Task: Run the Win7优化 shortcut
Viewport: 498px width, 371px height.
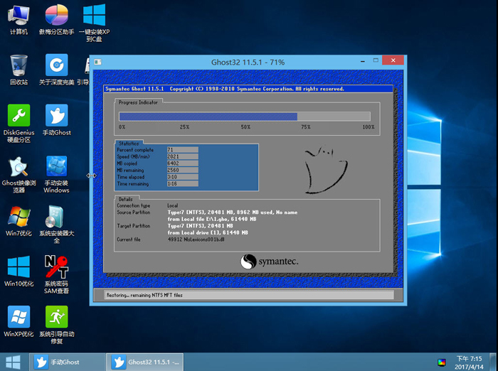Action: tap(18, 217)
